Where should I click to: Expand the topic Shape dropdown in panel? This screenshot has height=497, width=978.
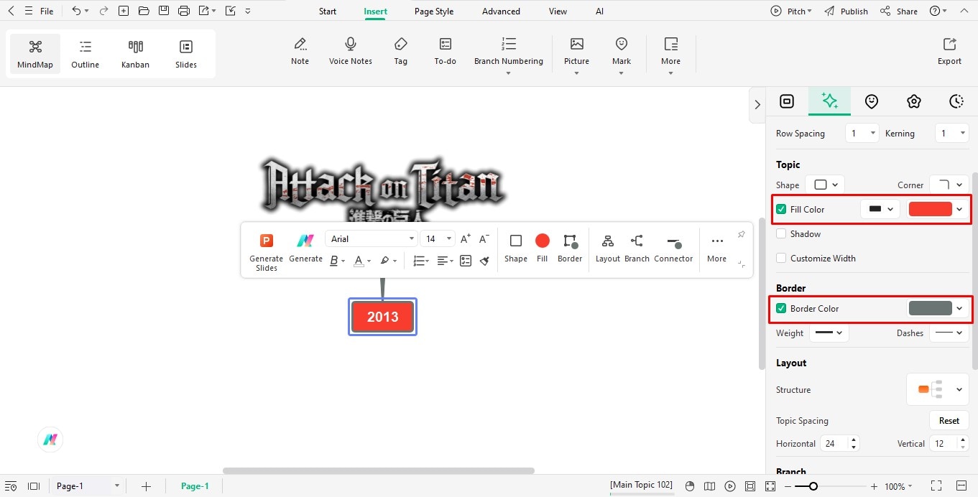coord(825,185)
